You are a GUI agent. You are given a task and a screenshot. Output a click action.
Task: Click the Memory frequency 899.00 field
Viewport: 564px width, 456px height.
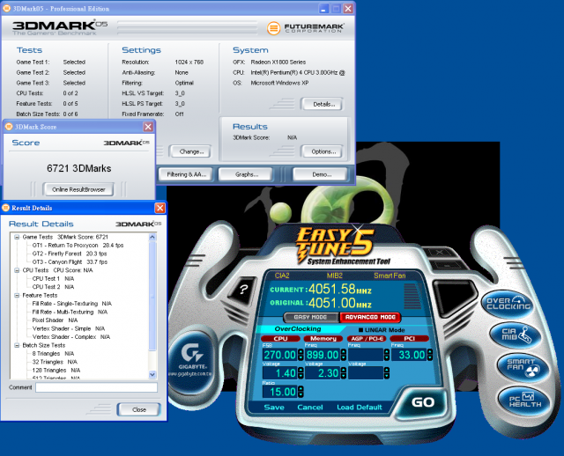(x=323, y=355)
